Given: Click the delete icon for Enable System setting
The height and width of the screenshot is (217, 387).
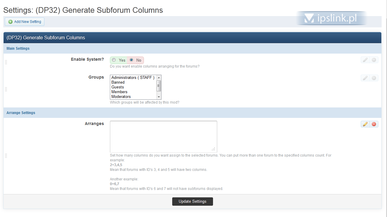Looking at the screenshot, I should (x=374, y=60).
